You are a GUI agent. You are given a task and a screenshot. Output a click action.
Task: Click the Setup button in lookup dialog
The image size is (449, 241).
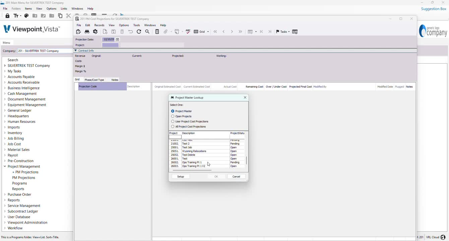coord(181,176)
